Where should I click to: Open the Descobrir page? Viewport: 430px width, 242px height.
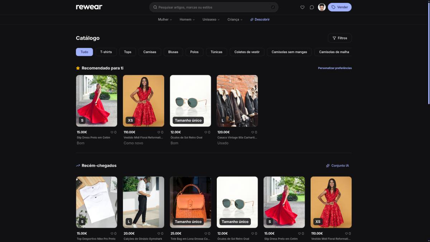click(x=260, y=19)
